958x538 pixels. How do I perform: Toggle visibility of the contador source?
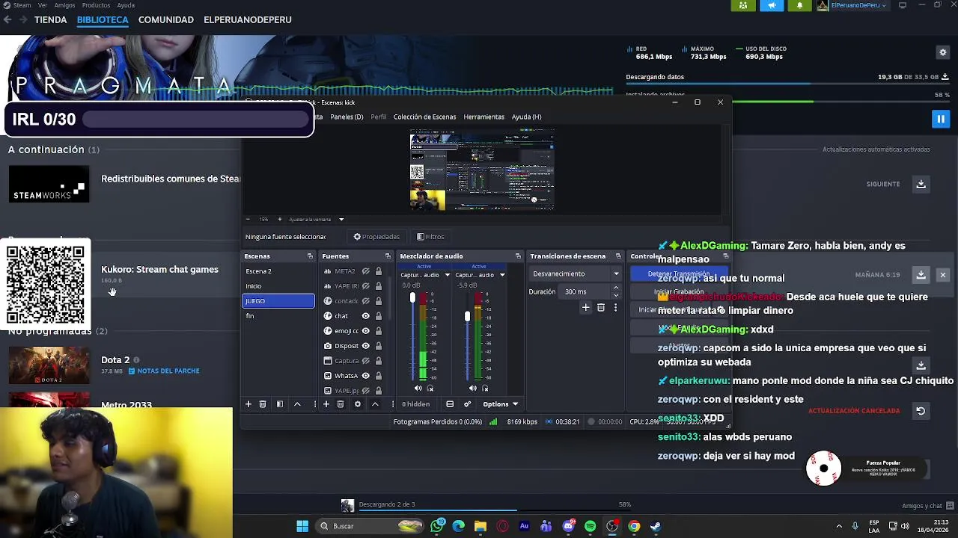tap(366, 301)
